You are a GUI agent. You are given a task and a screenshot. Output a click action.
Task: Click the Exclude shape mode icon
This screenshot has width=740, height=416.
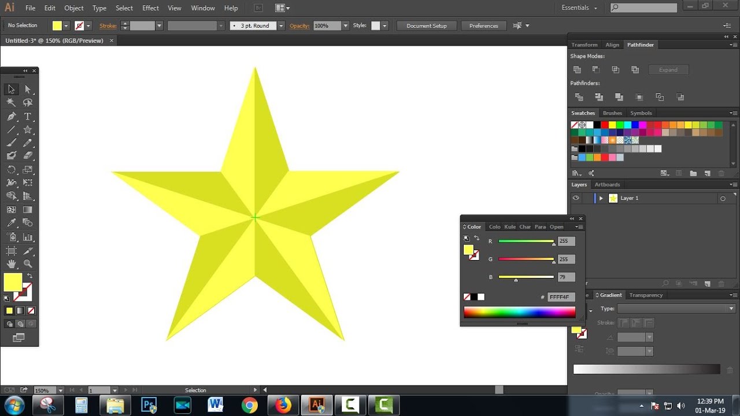point(635,69)
